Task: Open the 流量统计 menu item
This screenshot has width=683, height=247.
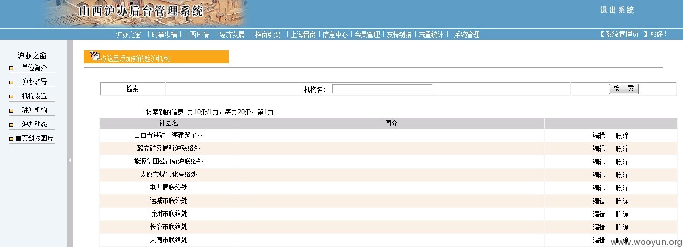Action: 431,35
